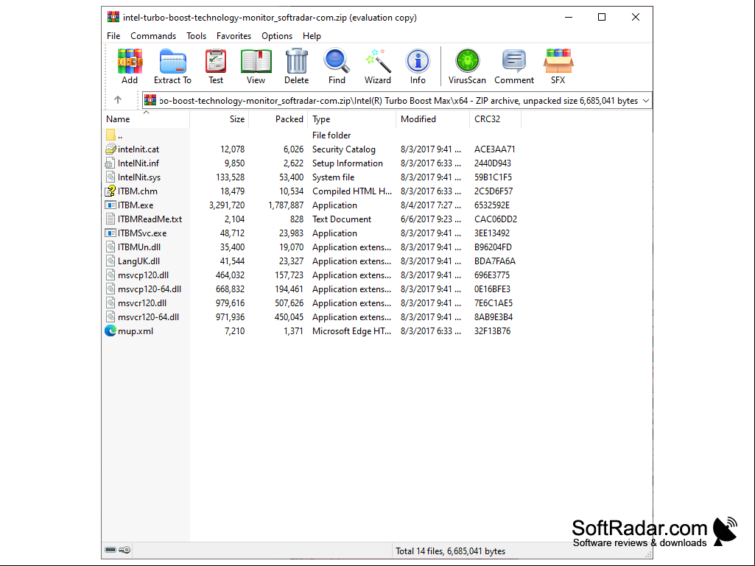Image resolution: width=755 pixels, height=566 pixels.
Task: Click ITBMReadMe.txt document icon
Action: [x=110, y=219]
